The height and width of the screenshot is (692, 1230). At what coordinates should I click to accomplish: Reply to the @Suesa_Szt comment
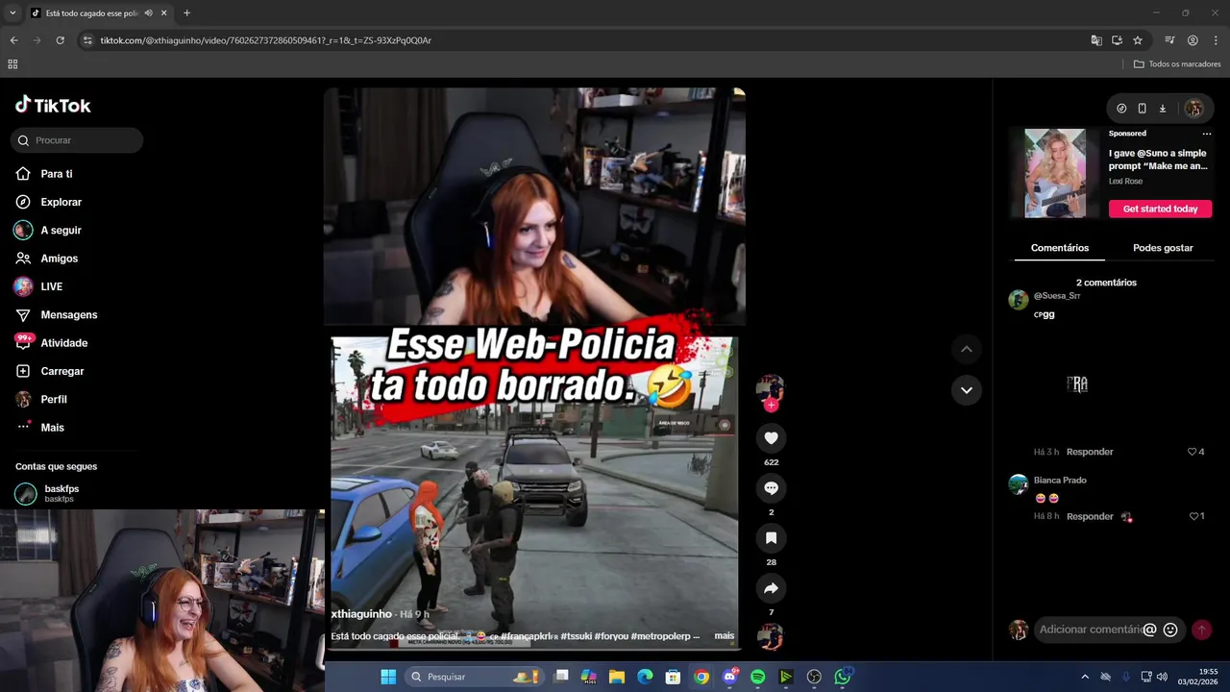click(1090, 452)
